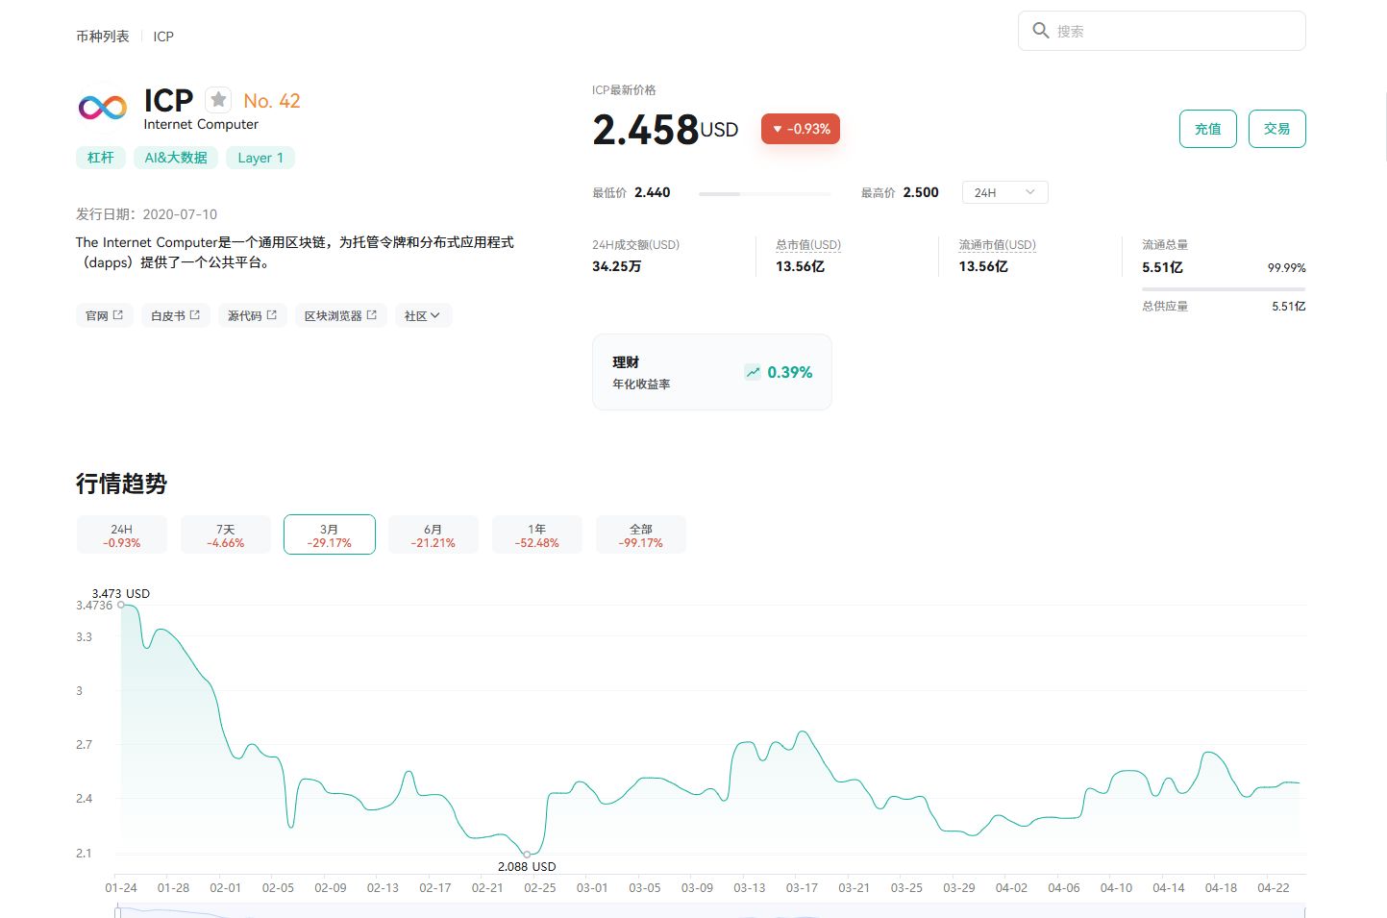
Task: Click the external link icon beside 区块浏览器
Action: 372,314
